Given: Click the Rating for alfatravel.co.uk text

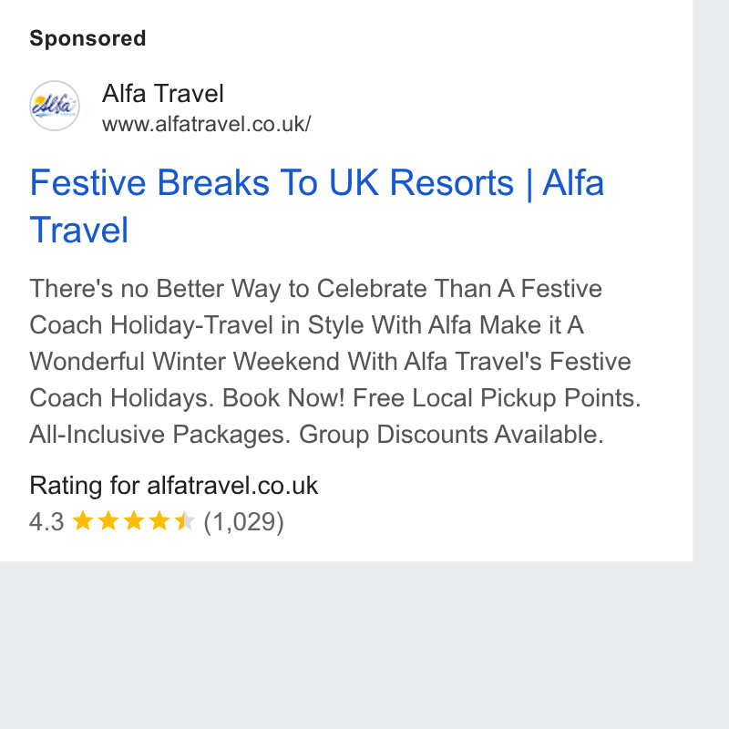Looking at the screenshot, I should coord(173,486).
